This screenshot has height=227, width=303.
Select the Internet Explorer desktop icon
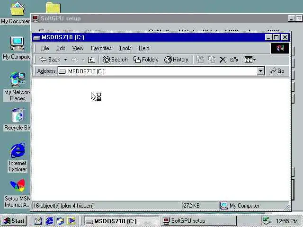(x=18, y=157)
